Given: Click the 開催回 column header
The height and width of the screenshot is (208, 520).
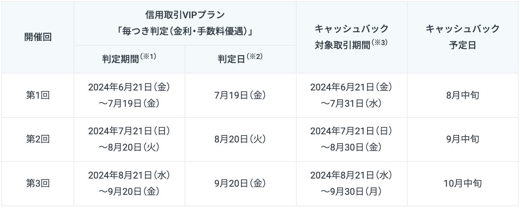Looking at the screenshot, I should point(38,37).
